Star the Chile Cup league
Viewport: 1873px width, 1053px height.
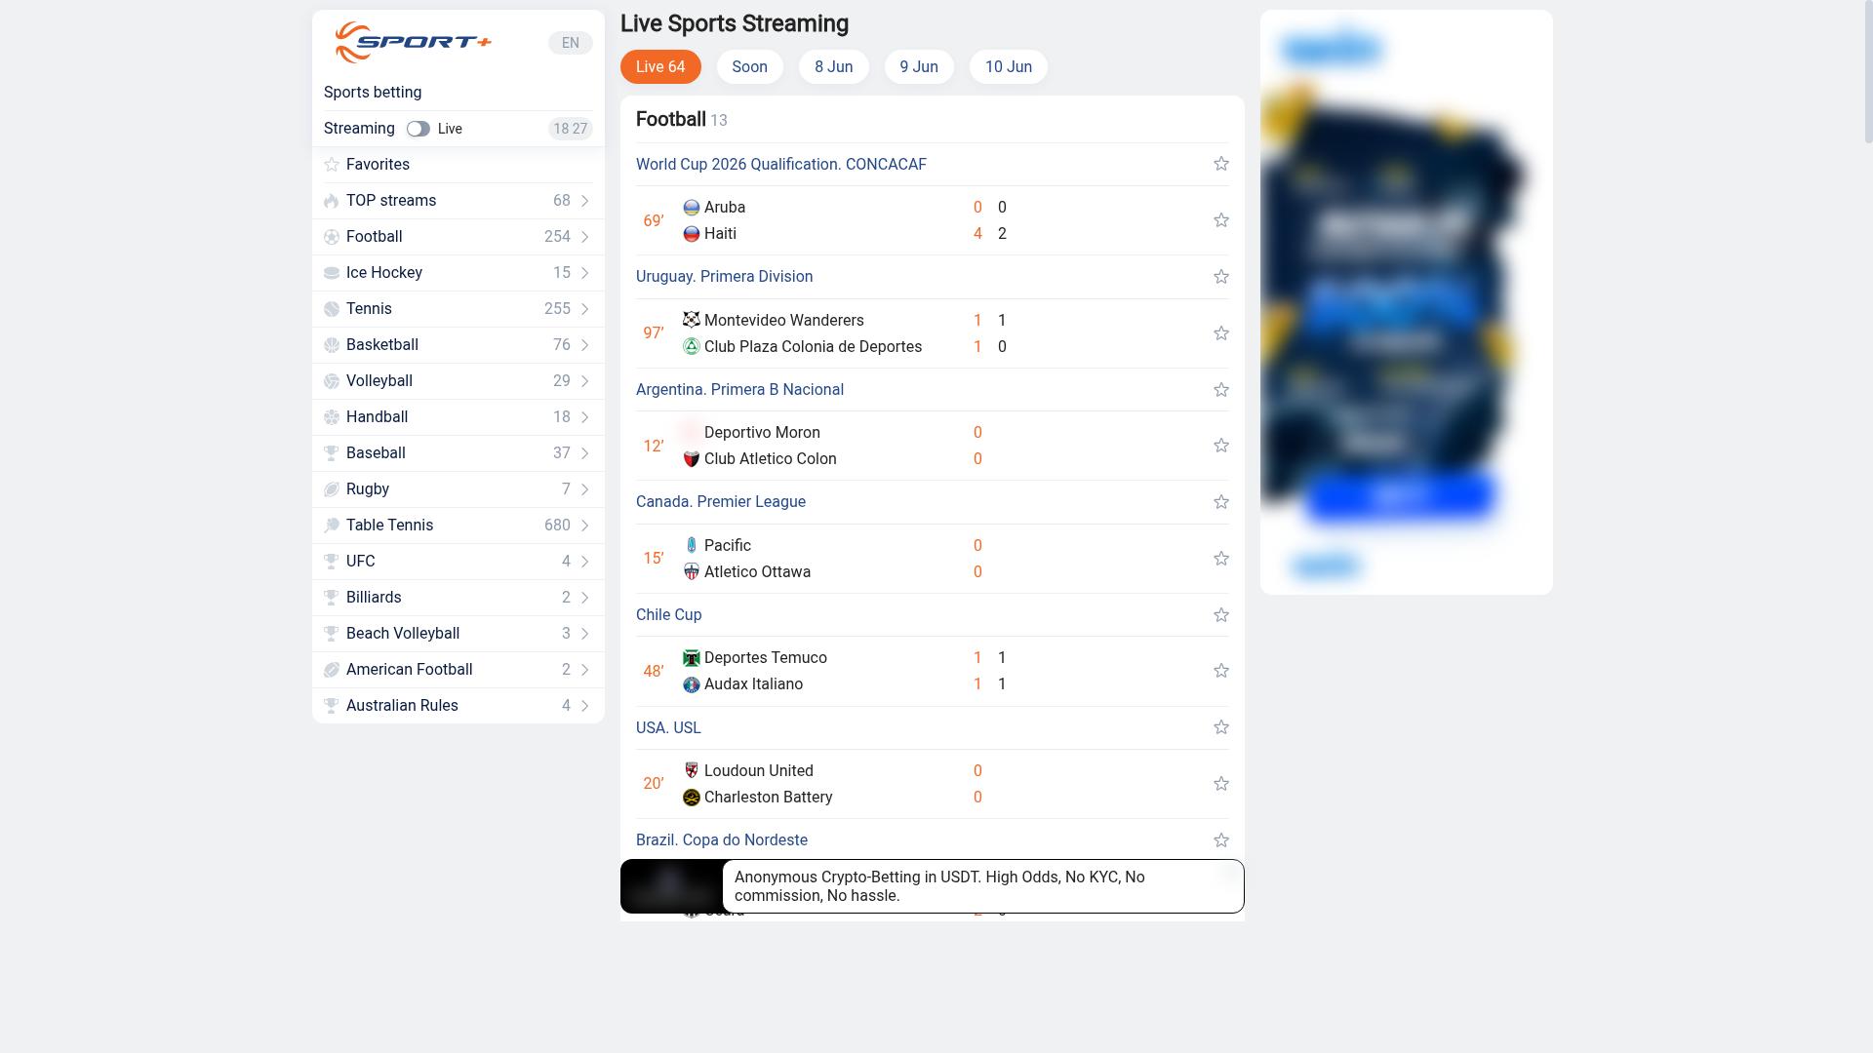(1220, 615)
